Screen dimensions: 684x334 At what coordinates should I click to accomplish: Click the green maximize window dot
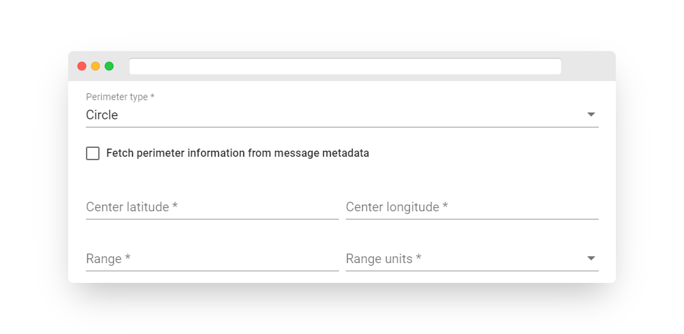click(x=109, y=66)
